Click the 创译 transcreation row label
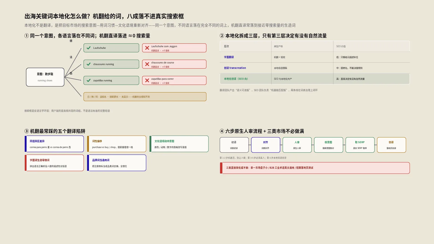434x244 pixels. point(235,68)
